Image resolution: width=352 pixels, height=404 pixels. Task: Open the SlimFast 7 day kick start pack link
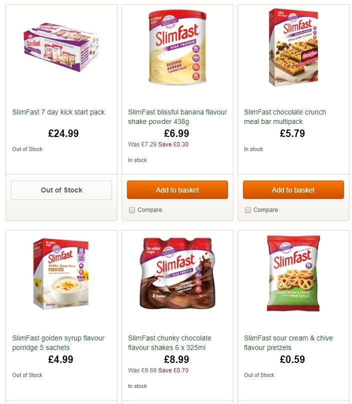point(59,112)
